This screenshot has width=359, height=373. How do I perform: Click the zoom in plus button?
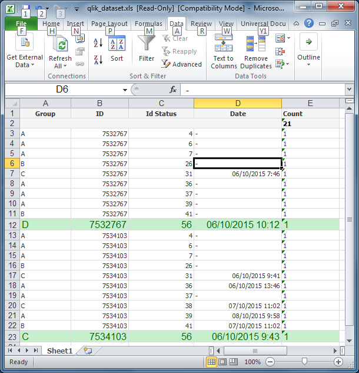coord(338,362)
